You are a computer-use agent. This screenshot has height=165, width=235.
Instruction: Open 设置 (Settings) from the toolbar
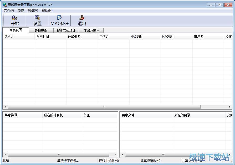pos(37,20)
